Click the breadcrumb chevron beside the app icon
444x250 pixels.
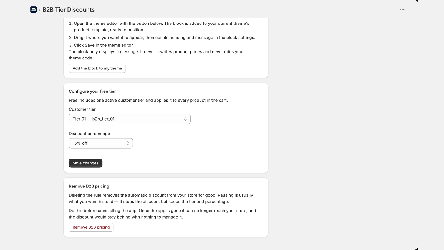click(x=40, y=10)
